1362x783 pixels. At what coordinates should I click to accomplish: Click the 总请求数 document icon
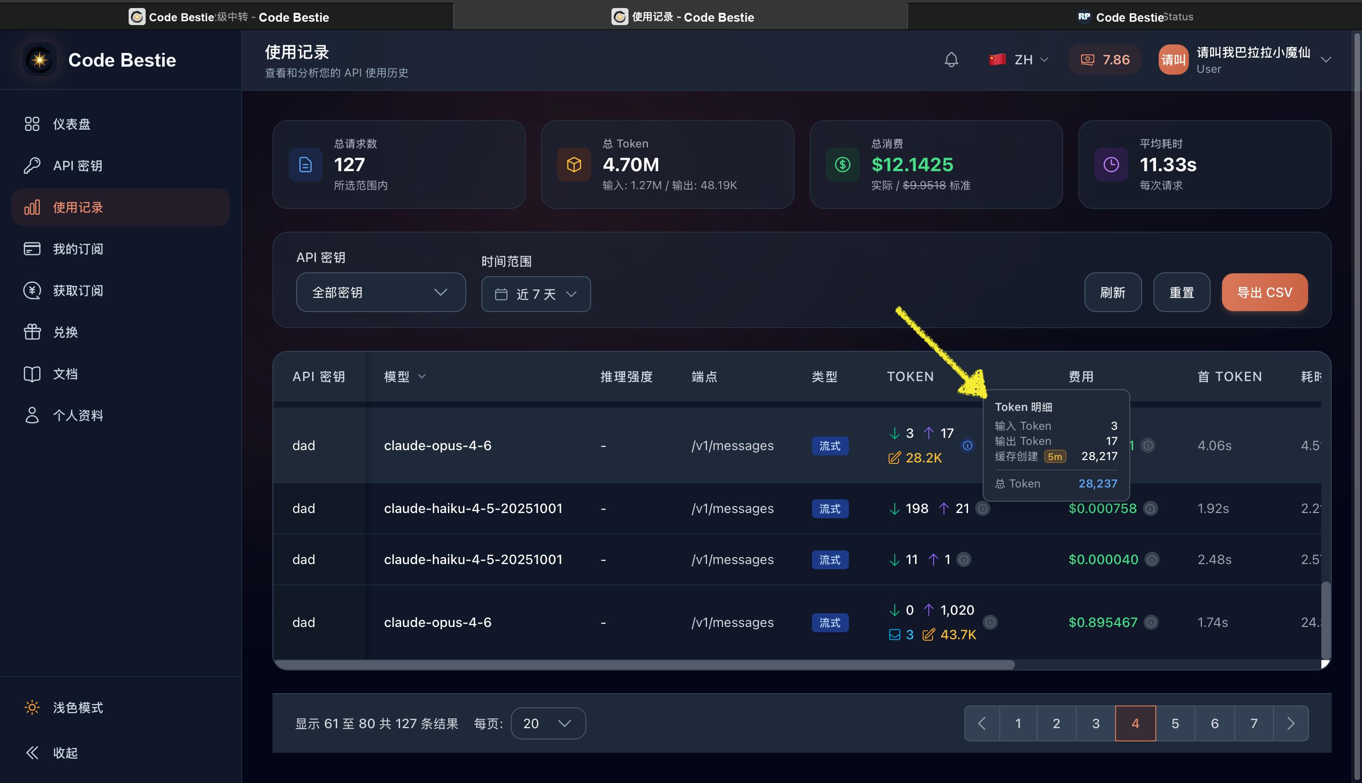[306, 165]
